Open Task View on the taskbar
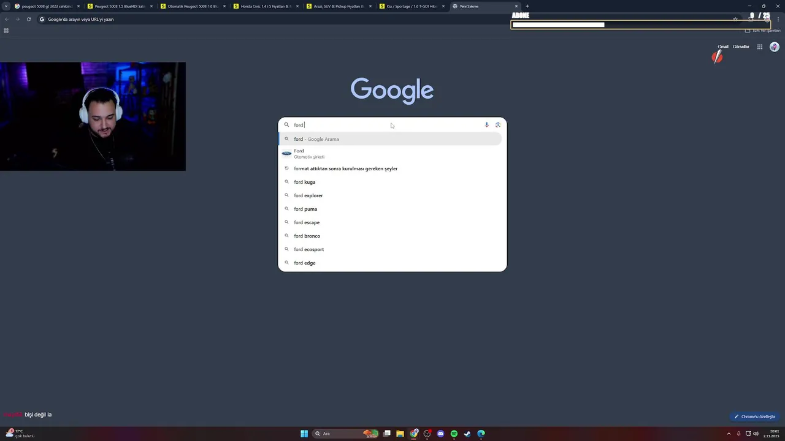This screenshot has width=785, height=441. [387, 434]
